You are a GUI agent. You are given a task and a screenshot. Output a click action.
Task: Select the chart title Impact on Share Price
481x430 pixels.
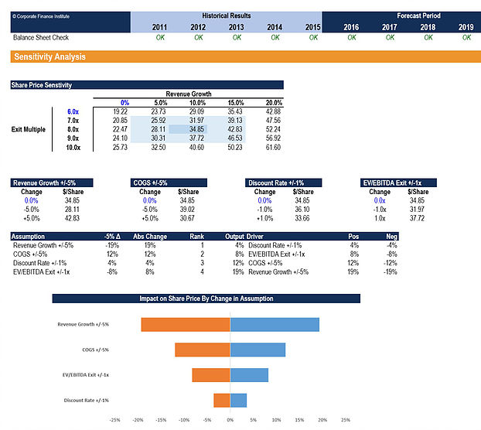tap(206, 299)
